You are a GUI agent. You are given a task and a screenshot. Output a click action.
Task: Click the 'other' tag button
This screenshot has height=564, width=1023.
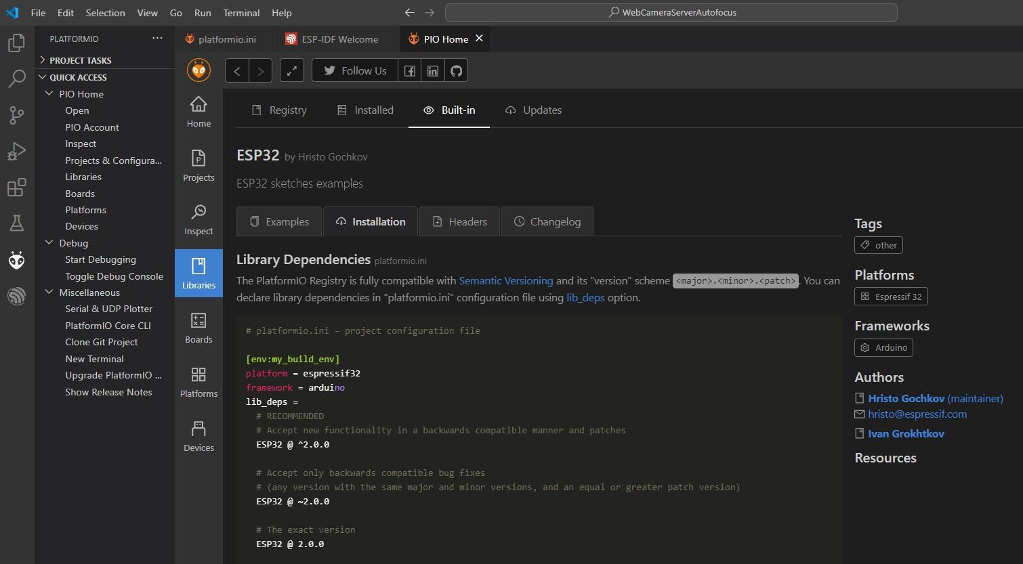[879, 245]
